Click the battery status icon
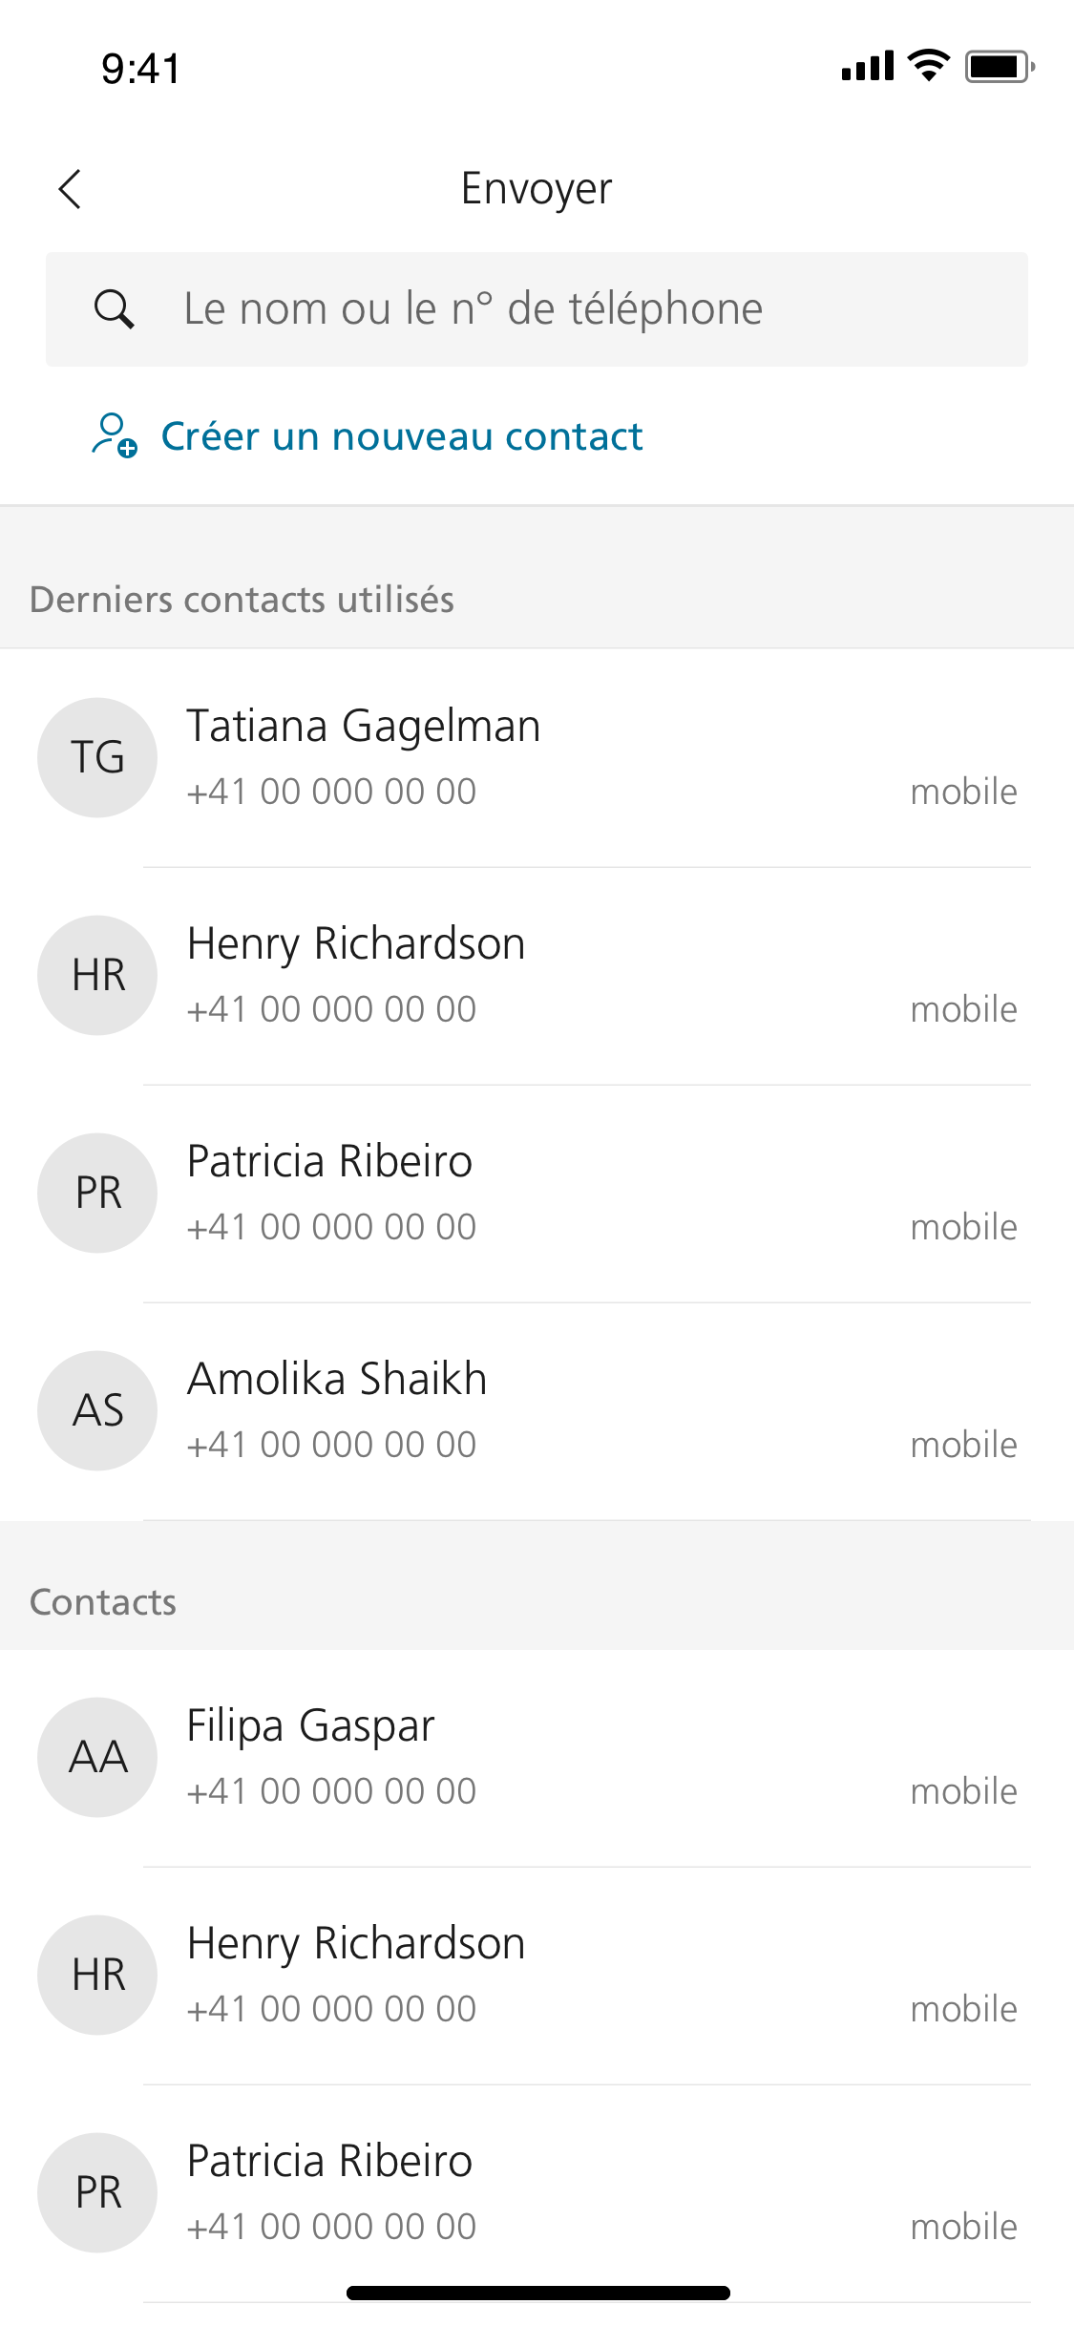 [999, 67]
